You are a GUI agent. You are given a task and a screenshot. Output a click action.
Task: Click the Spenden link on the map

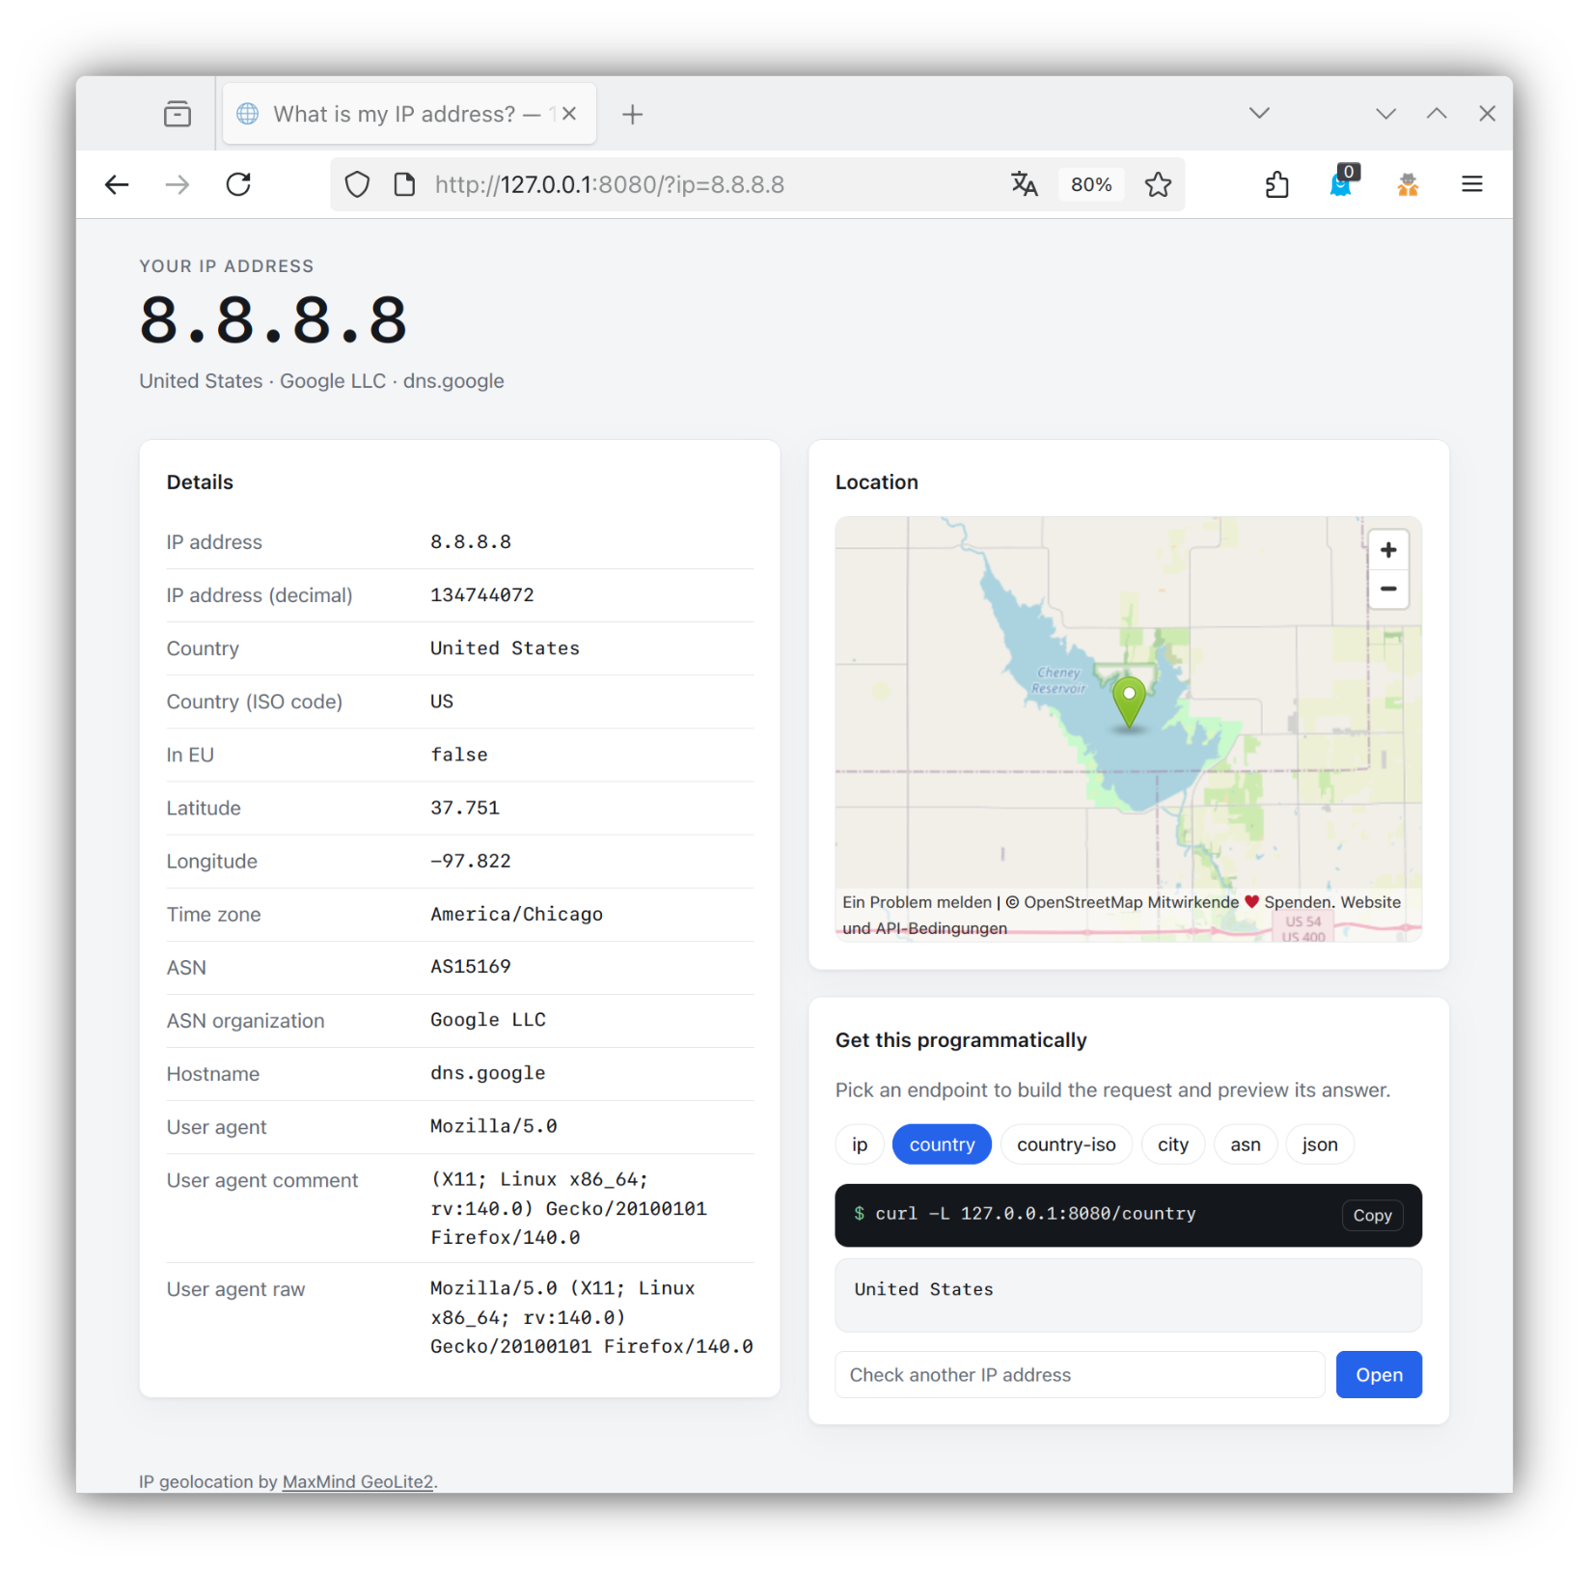click(1299, 902)
